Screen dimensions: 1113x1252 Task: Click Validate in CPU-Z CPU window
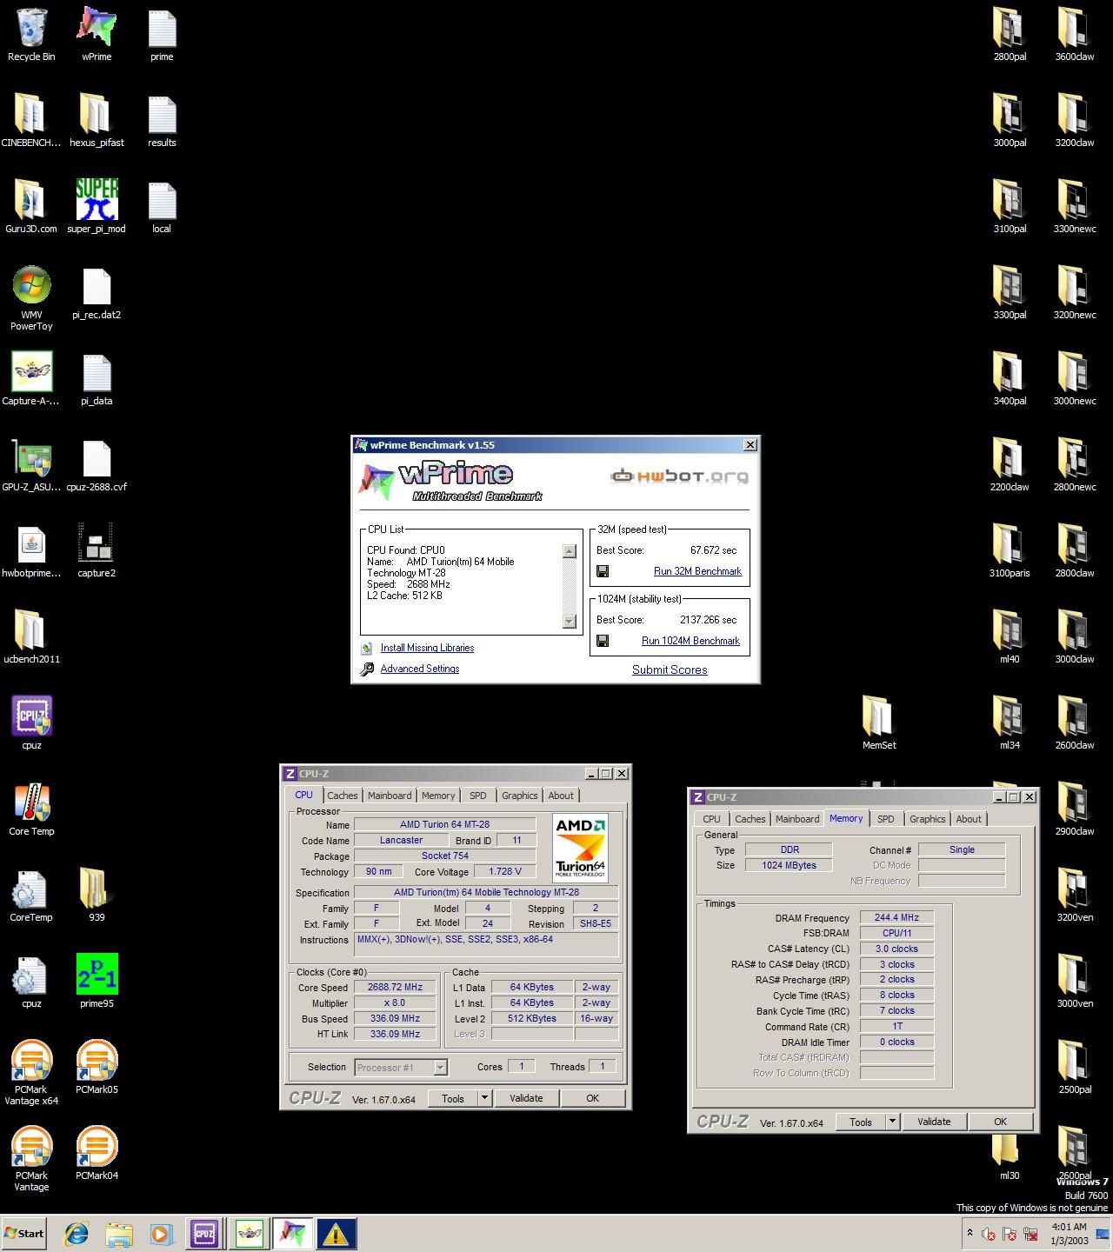tap(526, 1098)
